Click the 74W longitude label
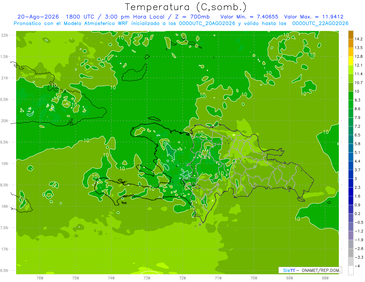The width and height of the screenshot is (365, 282). pyautogui.click(x=111, y=278)
